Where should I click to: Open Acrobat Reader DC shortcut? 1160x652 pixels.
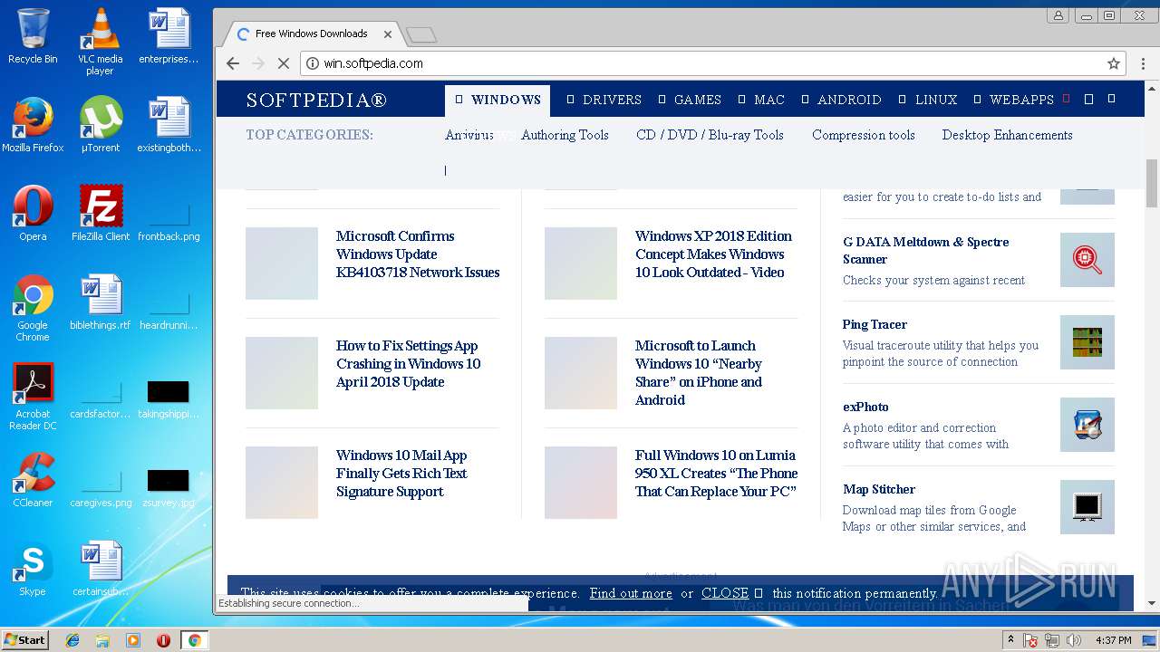click(x=33, y=397)
